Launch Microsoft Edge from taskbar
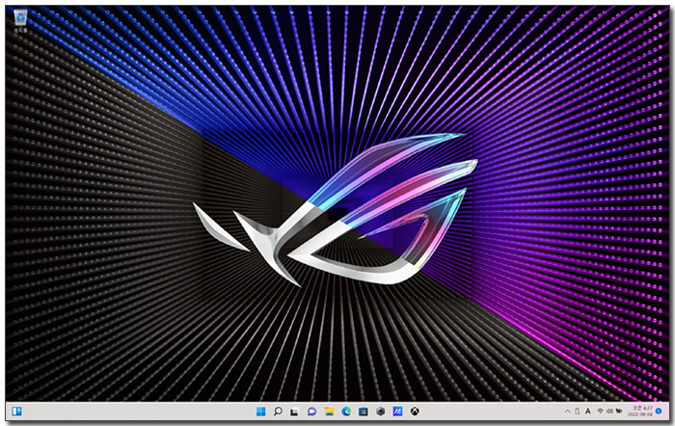 tap(346, 412)
